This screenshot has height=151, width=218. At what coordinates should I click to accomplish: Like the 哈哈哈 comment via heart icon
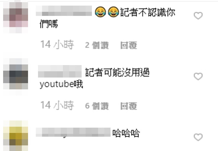click(x=198, y=137)
